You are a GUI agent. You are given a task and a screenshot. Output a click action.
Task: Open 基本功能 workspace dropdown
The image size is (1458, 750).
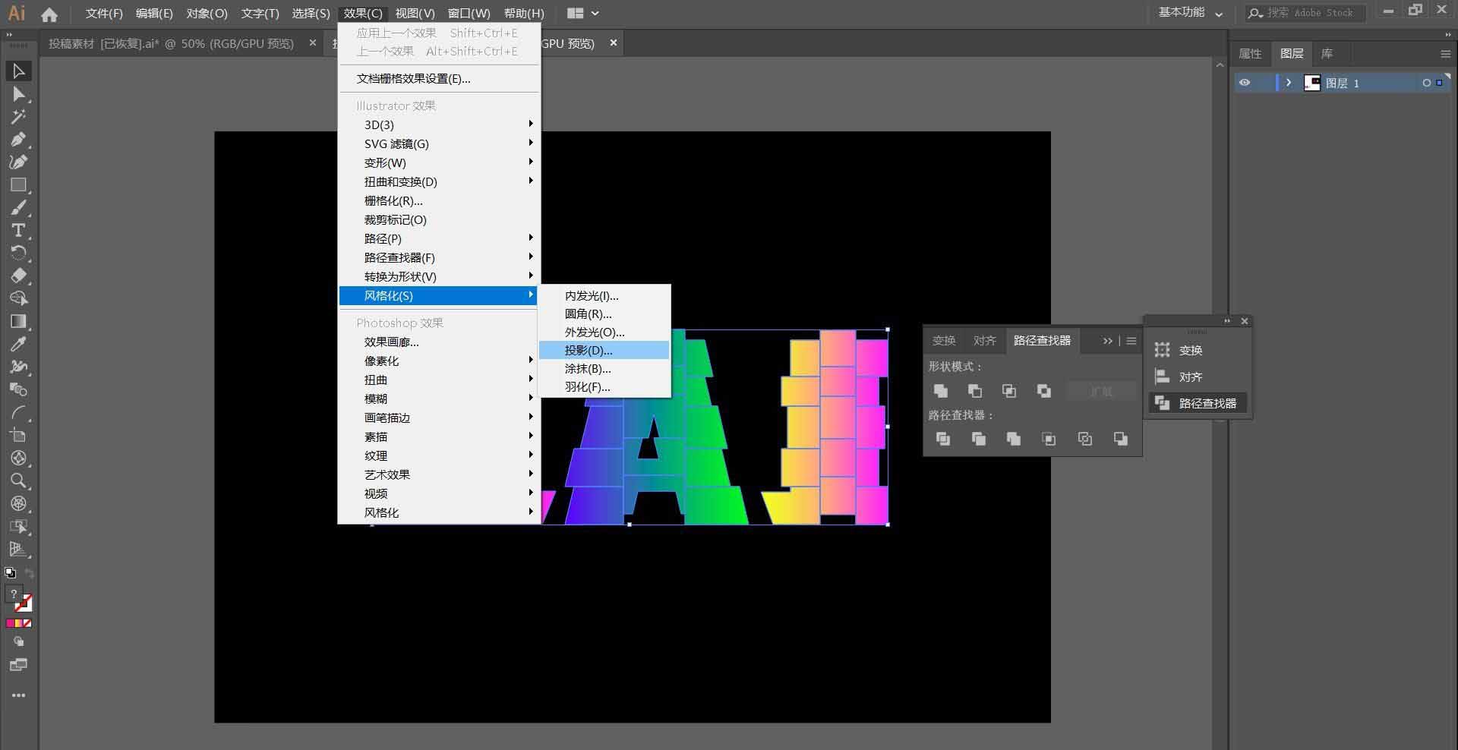click(x=1190, y=13)
